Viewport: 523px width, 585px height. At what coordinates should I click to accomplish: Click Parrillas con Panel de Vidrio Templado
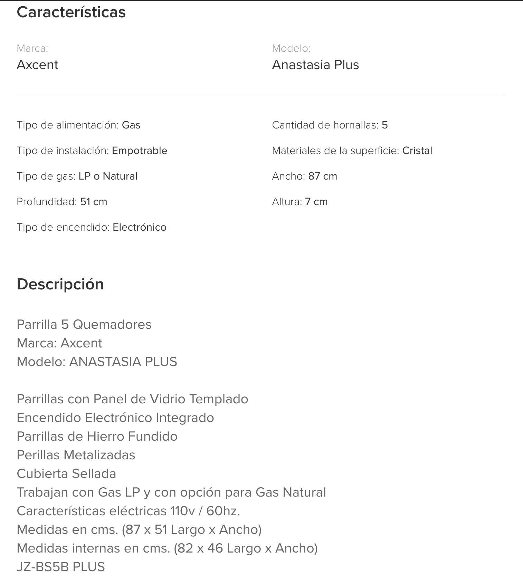[132, 399]
